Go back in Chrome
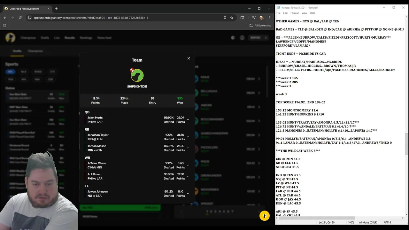409x230 pixels. point(5,18)
